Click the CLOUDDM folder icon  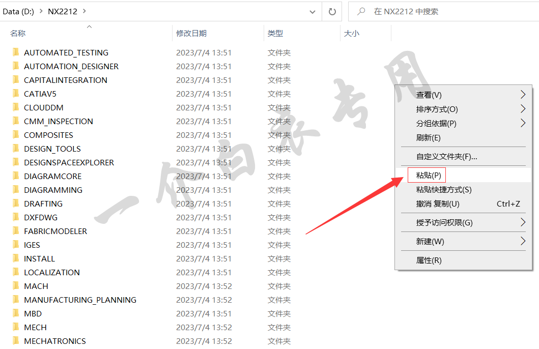coord(15,107)
